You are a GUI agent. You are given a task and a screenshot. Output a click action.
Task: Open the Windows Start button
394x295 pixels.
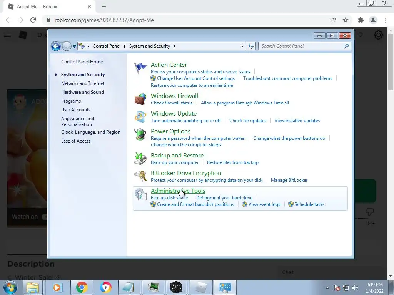point(10,287)
